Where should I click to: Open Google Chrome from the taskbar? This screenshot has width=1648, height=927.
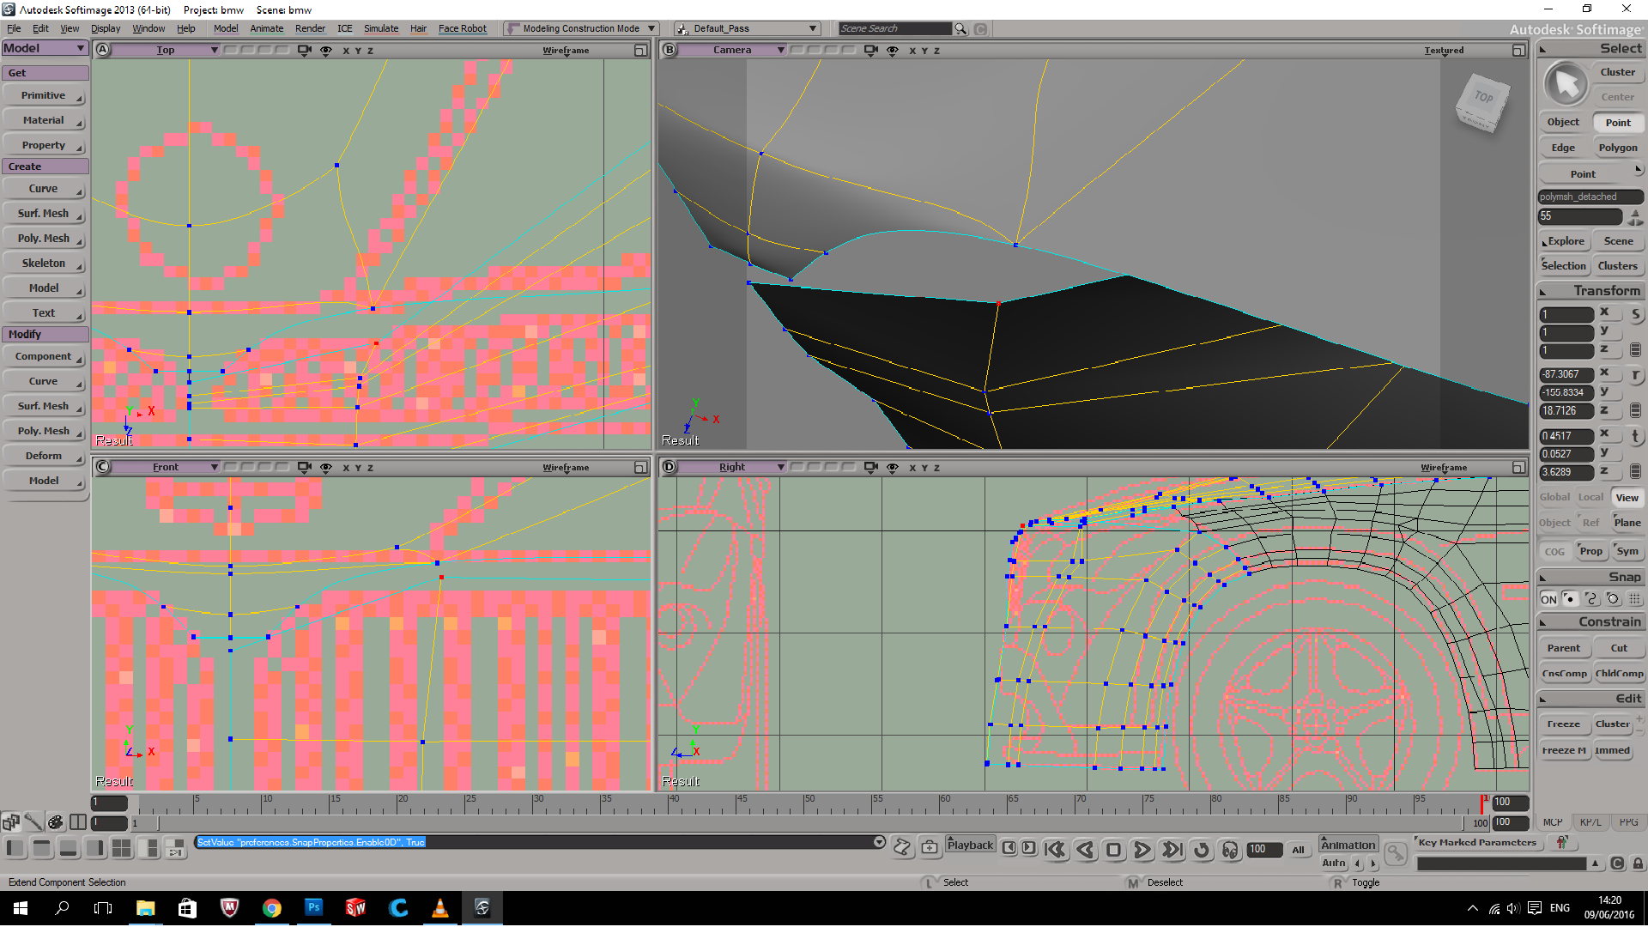pyautogui.click(x=271, y=907)
